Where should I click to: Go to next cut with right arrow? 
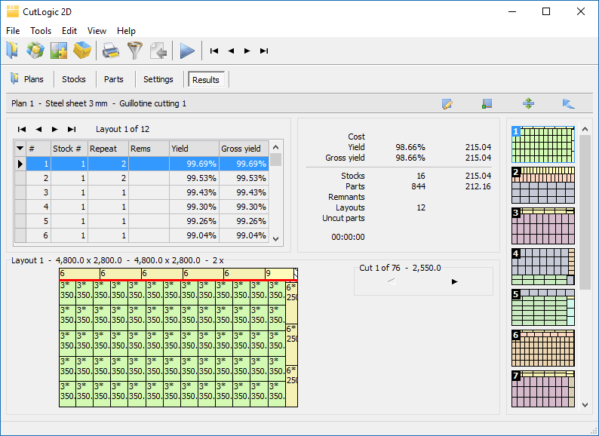click(x=454, y=281)
